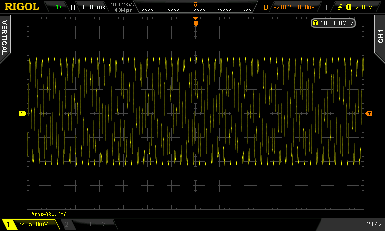Click the T'D trigger status indicator

pos(56,7)
